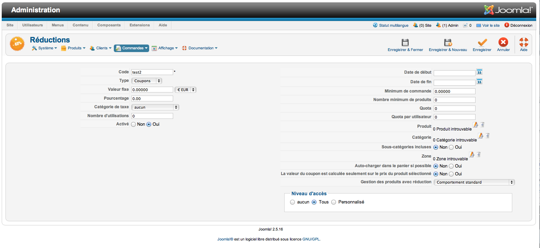Select Non for Sous-catégories incluses
Image resolution: width=540 pixels, height=248 pixels.
click(436, 147)
